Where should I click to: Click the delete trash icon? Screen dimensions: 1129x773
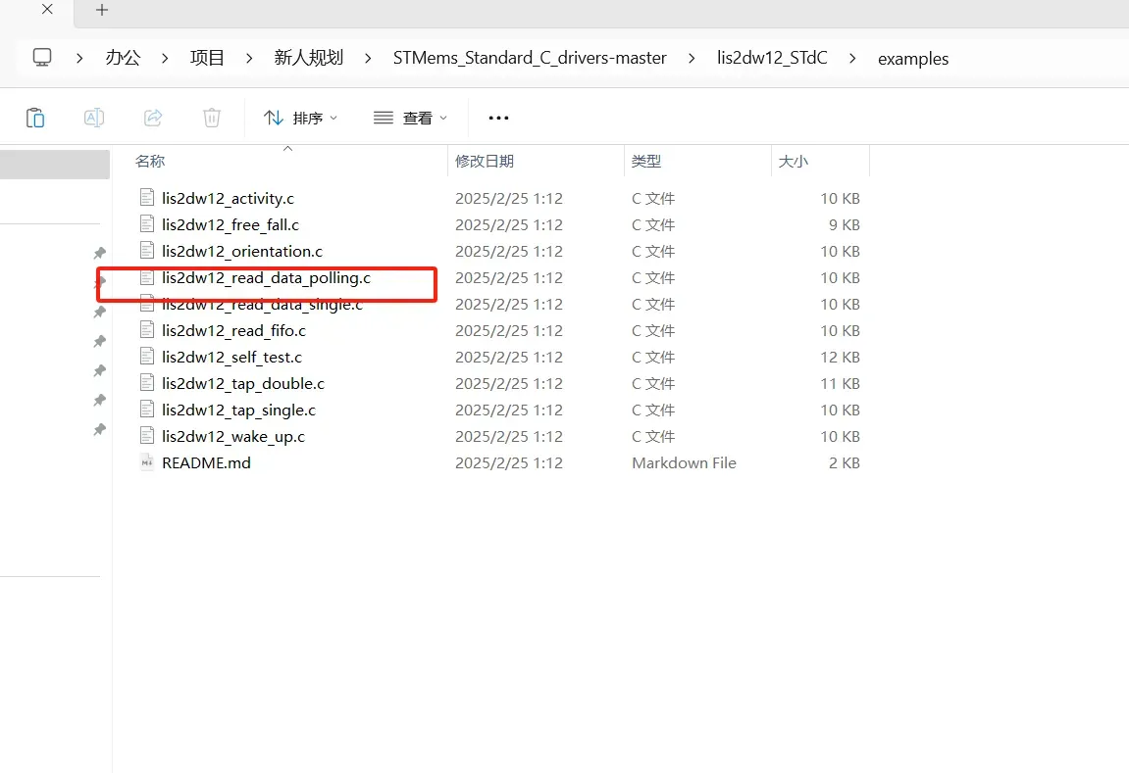click(212, 118)
